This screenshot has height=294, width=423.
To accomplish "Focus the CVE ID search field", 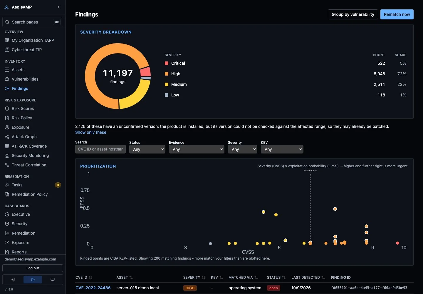I will pyautogui.click(x=100, y=149).
